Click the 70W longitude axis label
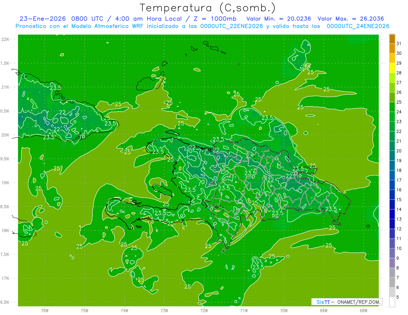 click(x=284, y=311)
